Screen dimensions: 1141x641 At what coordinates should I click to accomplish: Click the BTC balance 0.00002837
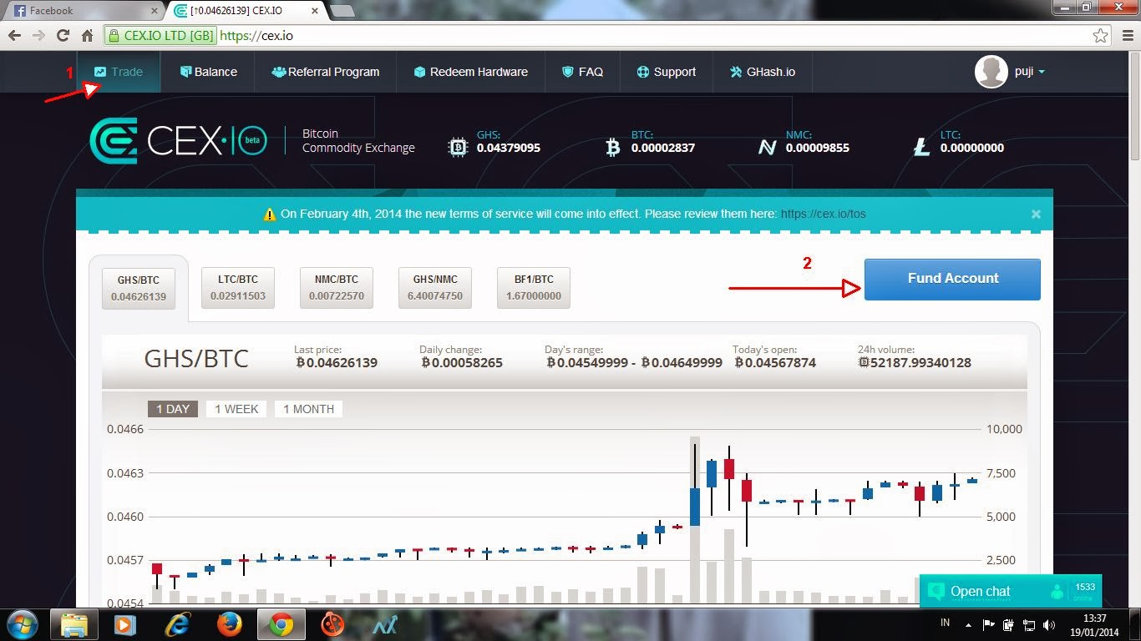pos(663,149)
